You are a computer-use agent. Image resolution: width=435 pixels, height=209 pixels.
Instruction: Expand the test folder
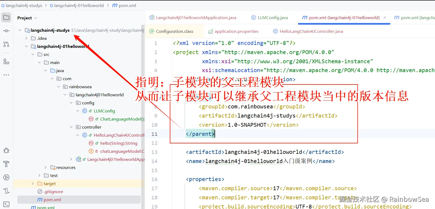click(x=39, y=175)
